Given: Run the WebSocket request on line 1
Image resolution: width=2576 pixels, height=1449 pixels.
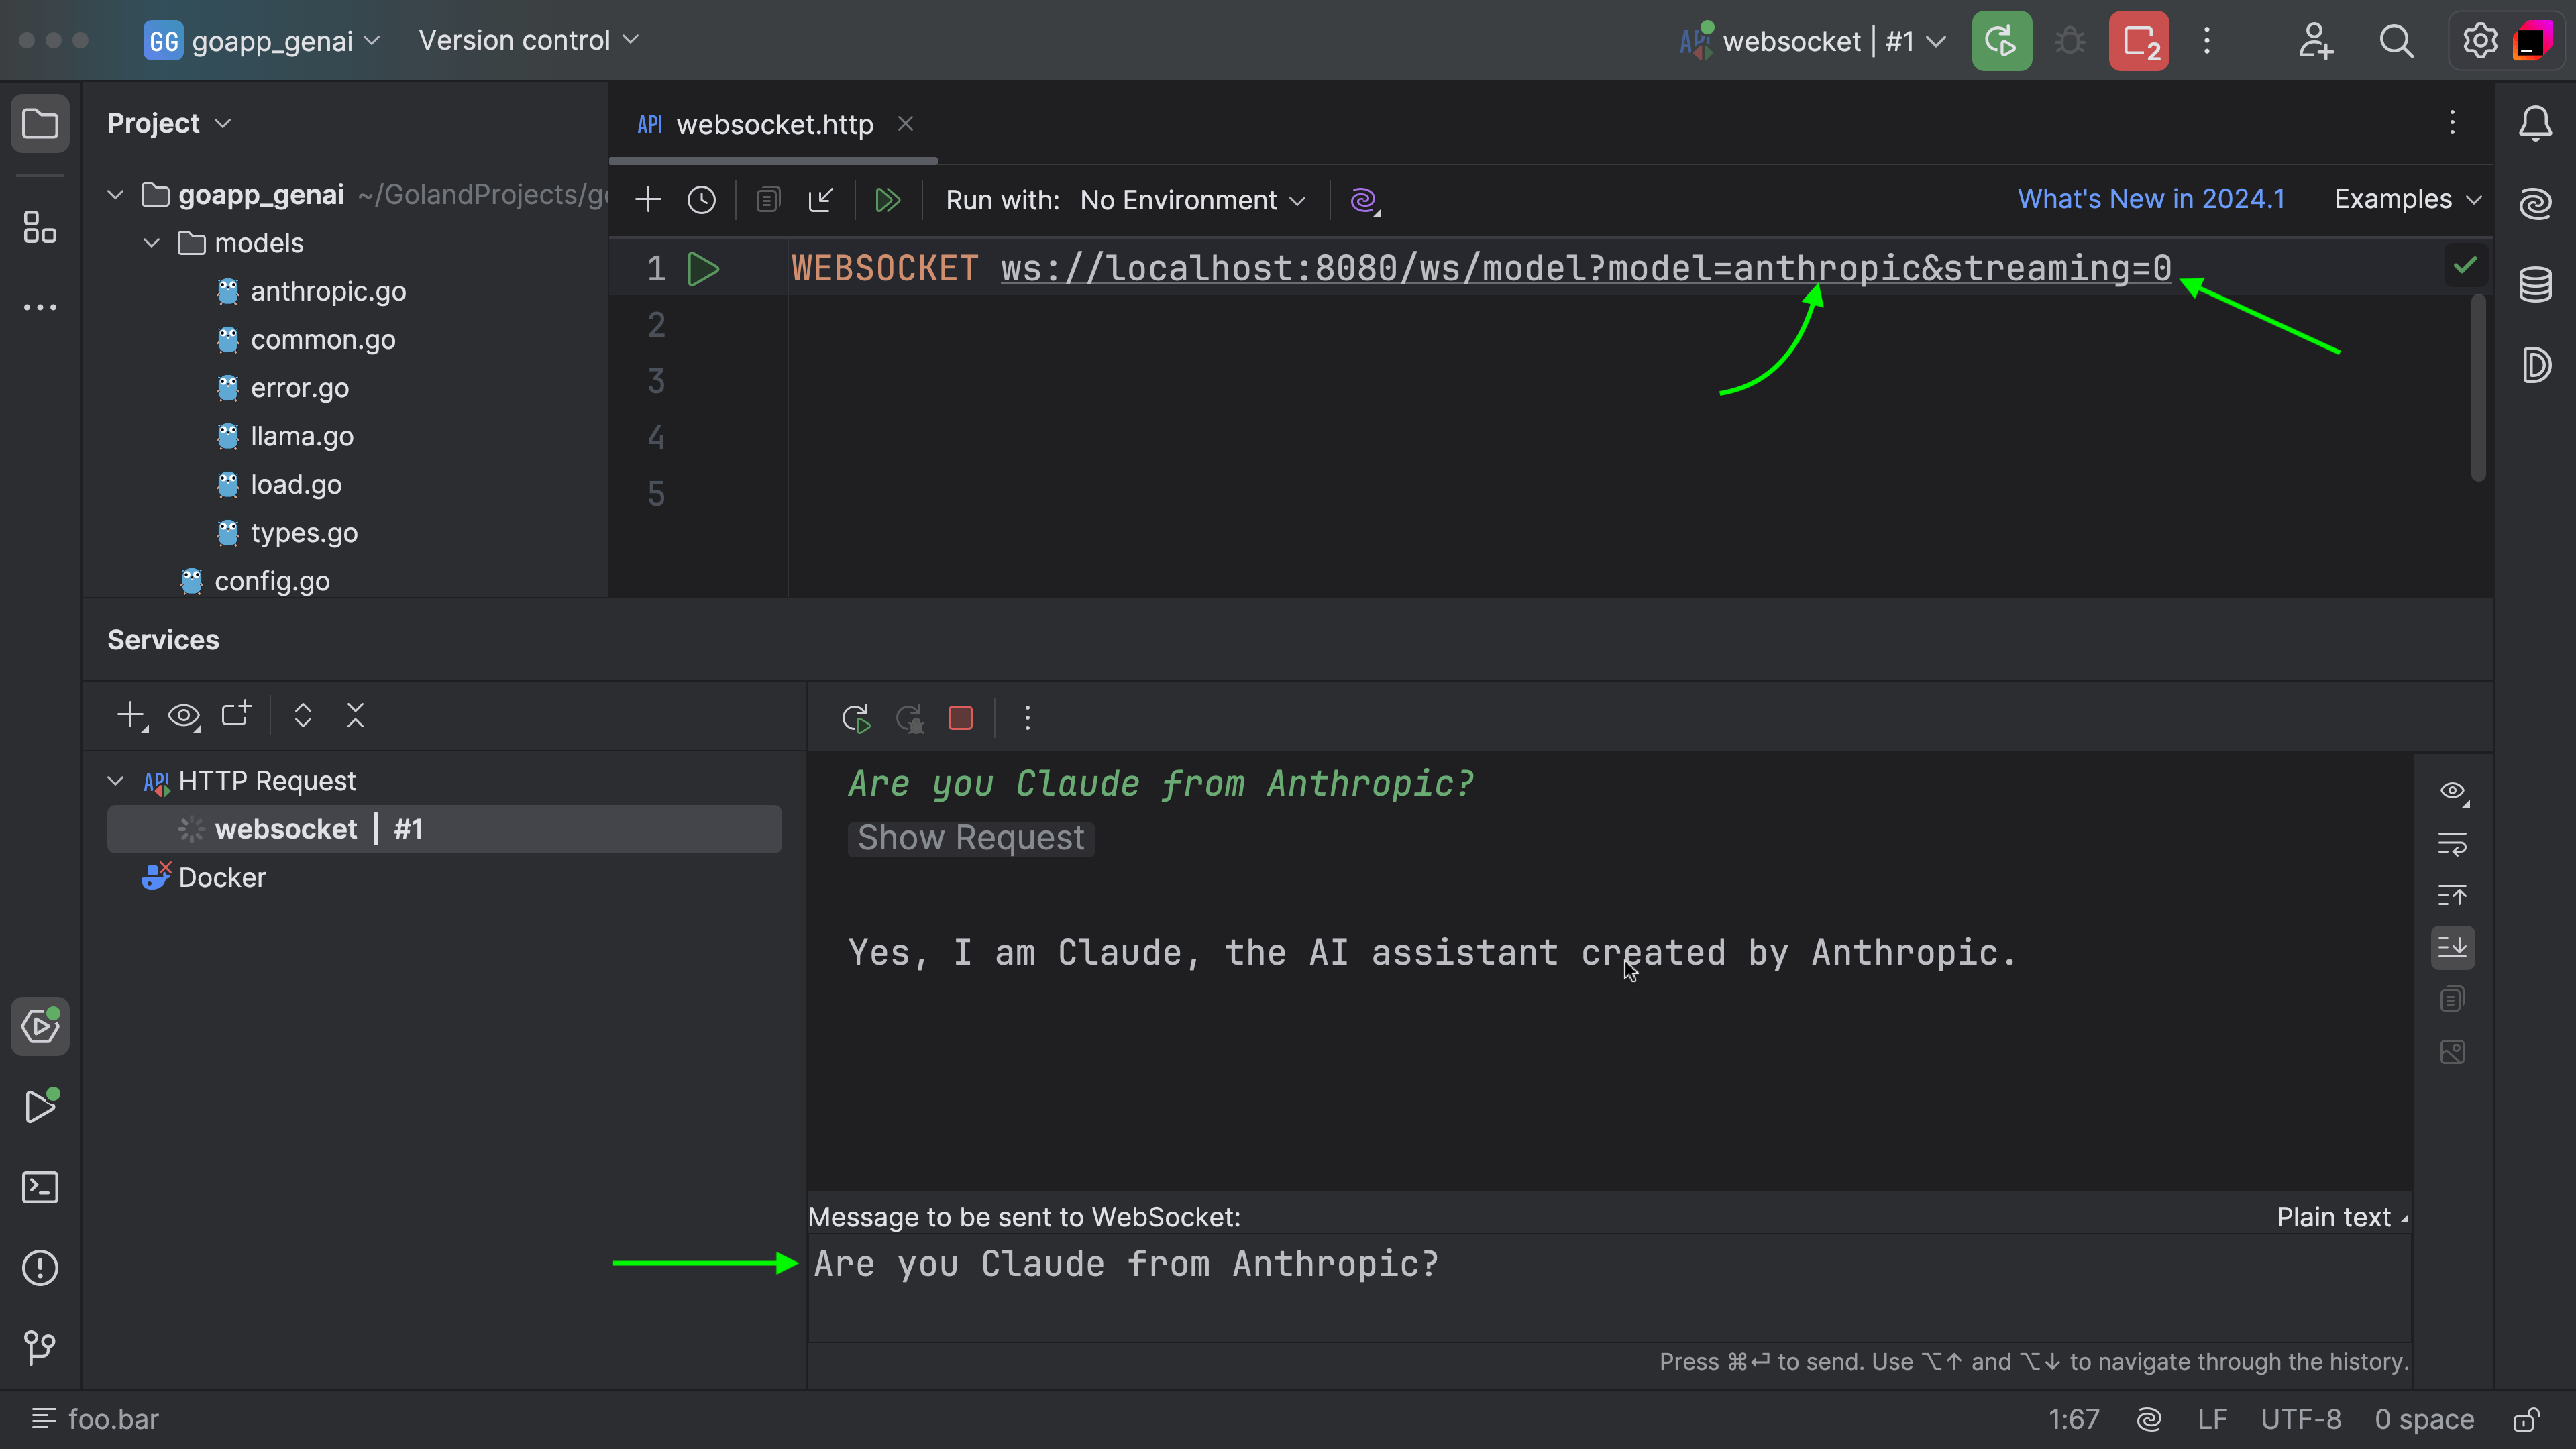Looking at the screenshot, I should (703, 269).
